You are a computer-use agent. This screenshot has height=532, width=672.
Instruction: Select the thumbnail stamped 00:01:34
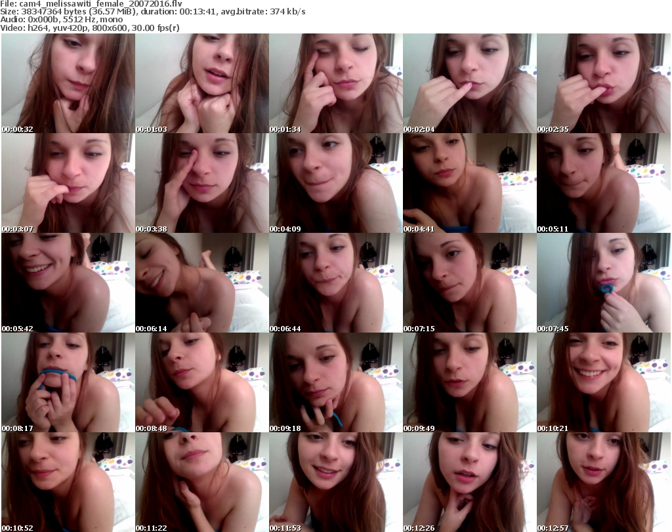(336, 83)
